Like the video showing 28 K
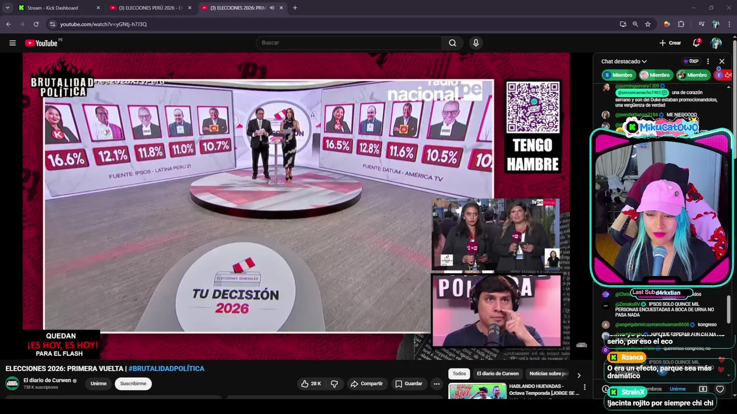Viewport: 737px width, 414px height. click(x=311, y=384)
